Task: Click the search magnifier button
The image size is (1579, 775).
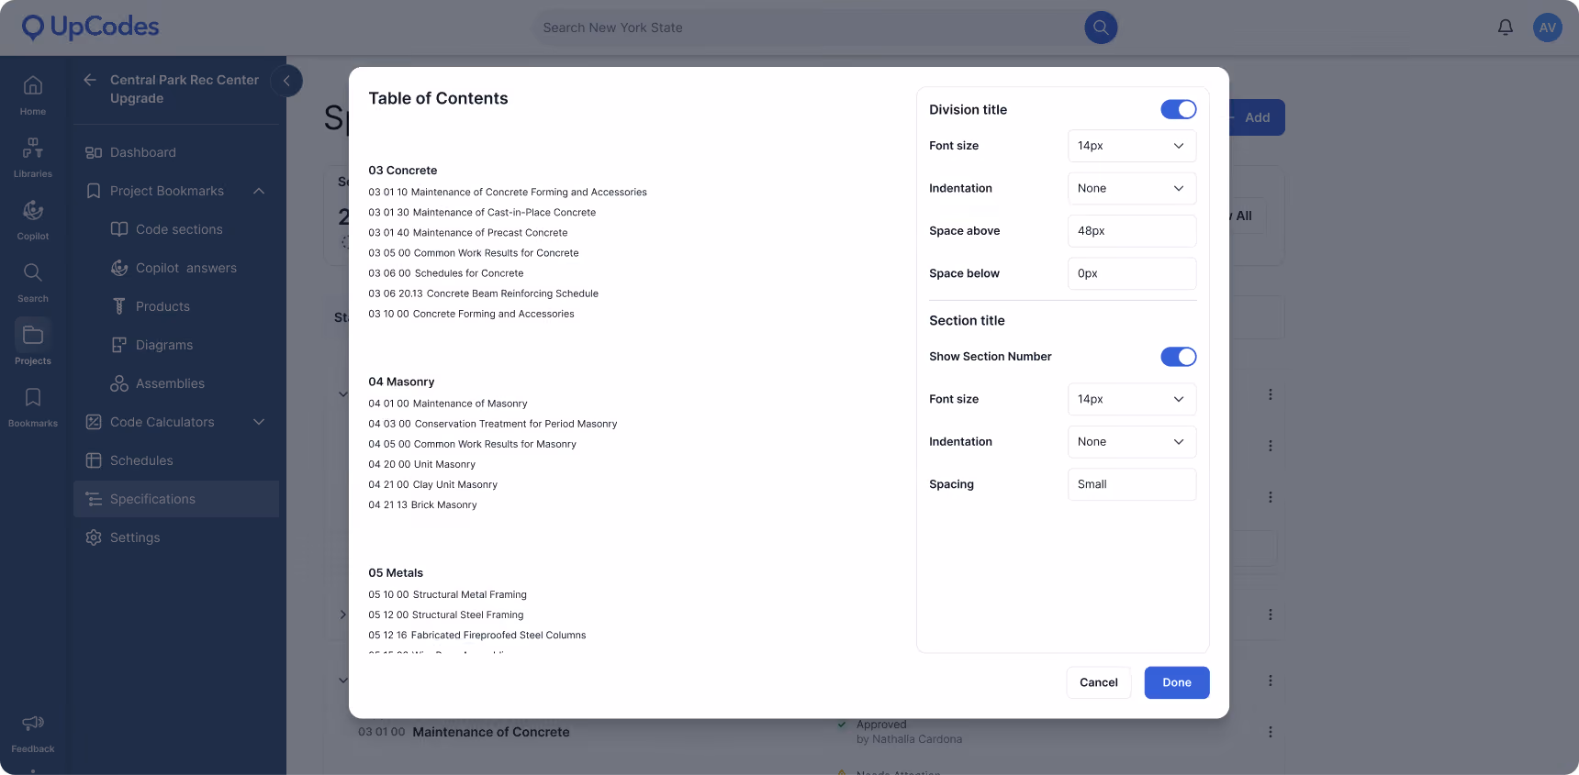Action: tap(1101, 28)
